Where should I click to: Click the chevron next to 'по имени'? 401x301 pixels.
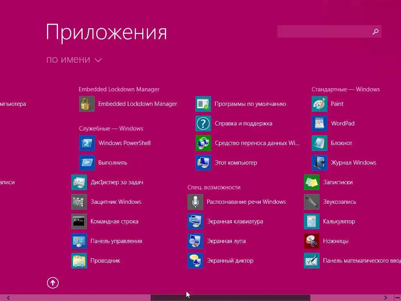click(x=98, y=60)
